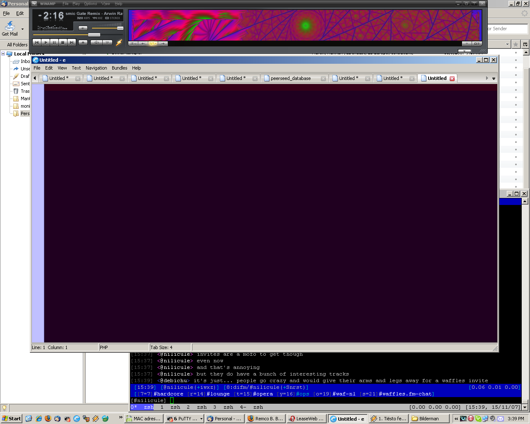
Task: Click Winamp lightning bolt icon
Action: 119,42
